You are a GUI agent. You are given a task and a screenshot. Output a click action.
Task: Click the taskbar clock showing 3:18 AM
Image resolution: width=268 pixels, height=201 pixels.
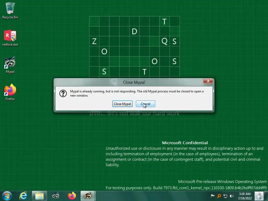coord(245,196)
